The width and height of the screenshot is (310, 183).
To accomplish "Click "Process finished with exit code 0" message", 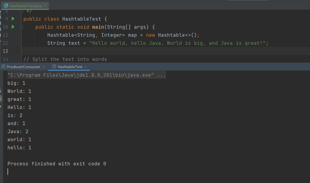I will 57,164.
